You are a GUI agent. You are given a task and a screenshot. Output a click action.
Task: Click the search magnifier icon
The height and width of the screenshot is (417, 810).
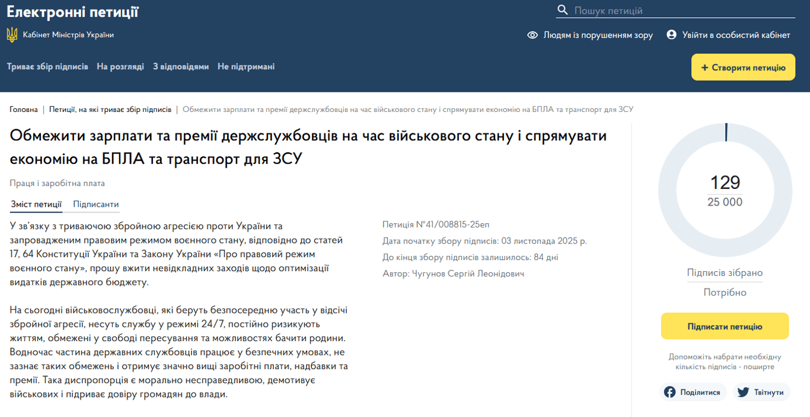point(562,9)
